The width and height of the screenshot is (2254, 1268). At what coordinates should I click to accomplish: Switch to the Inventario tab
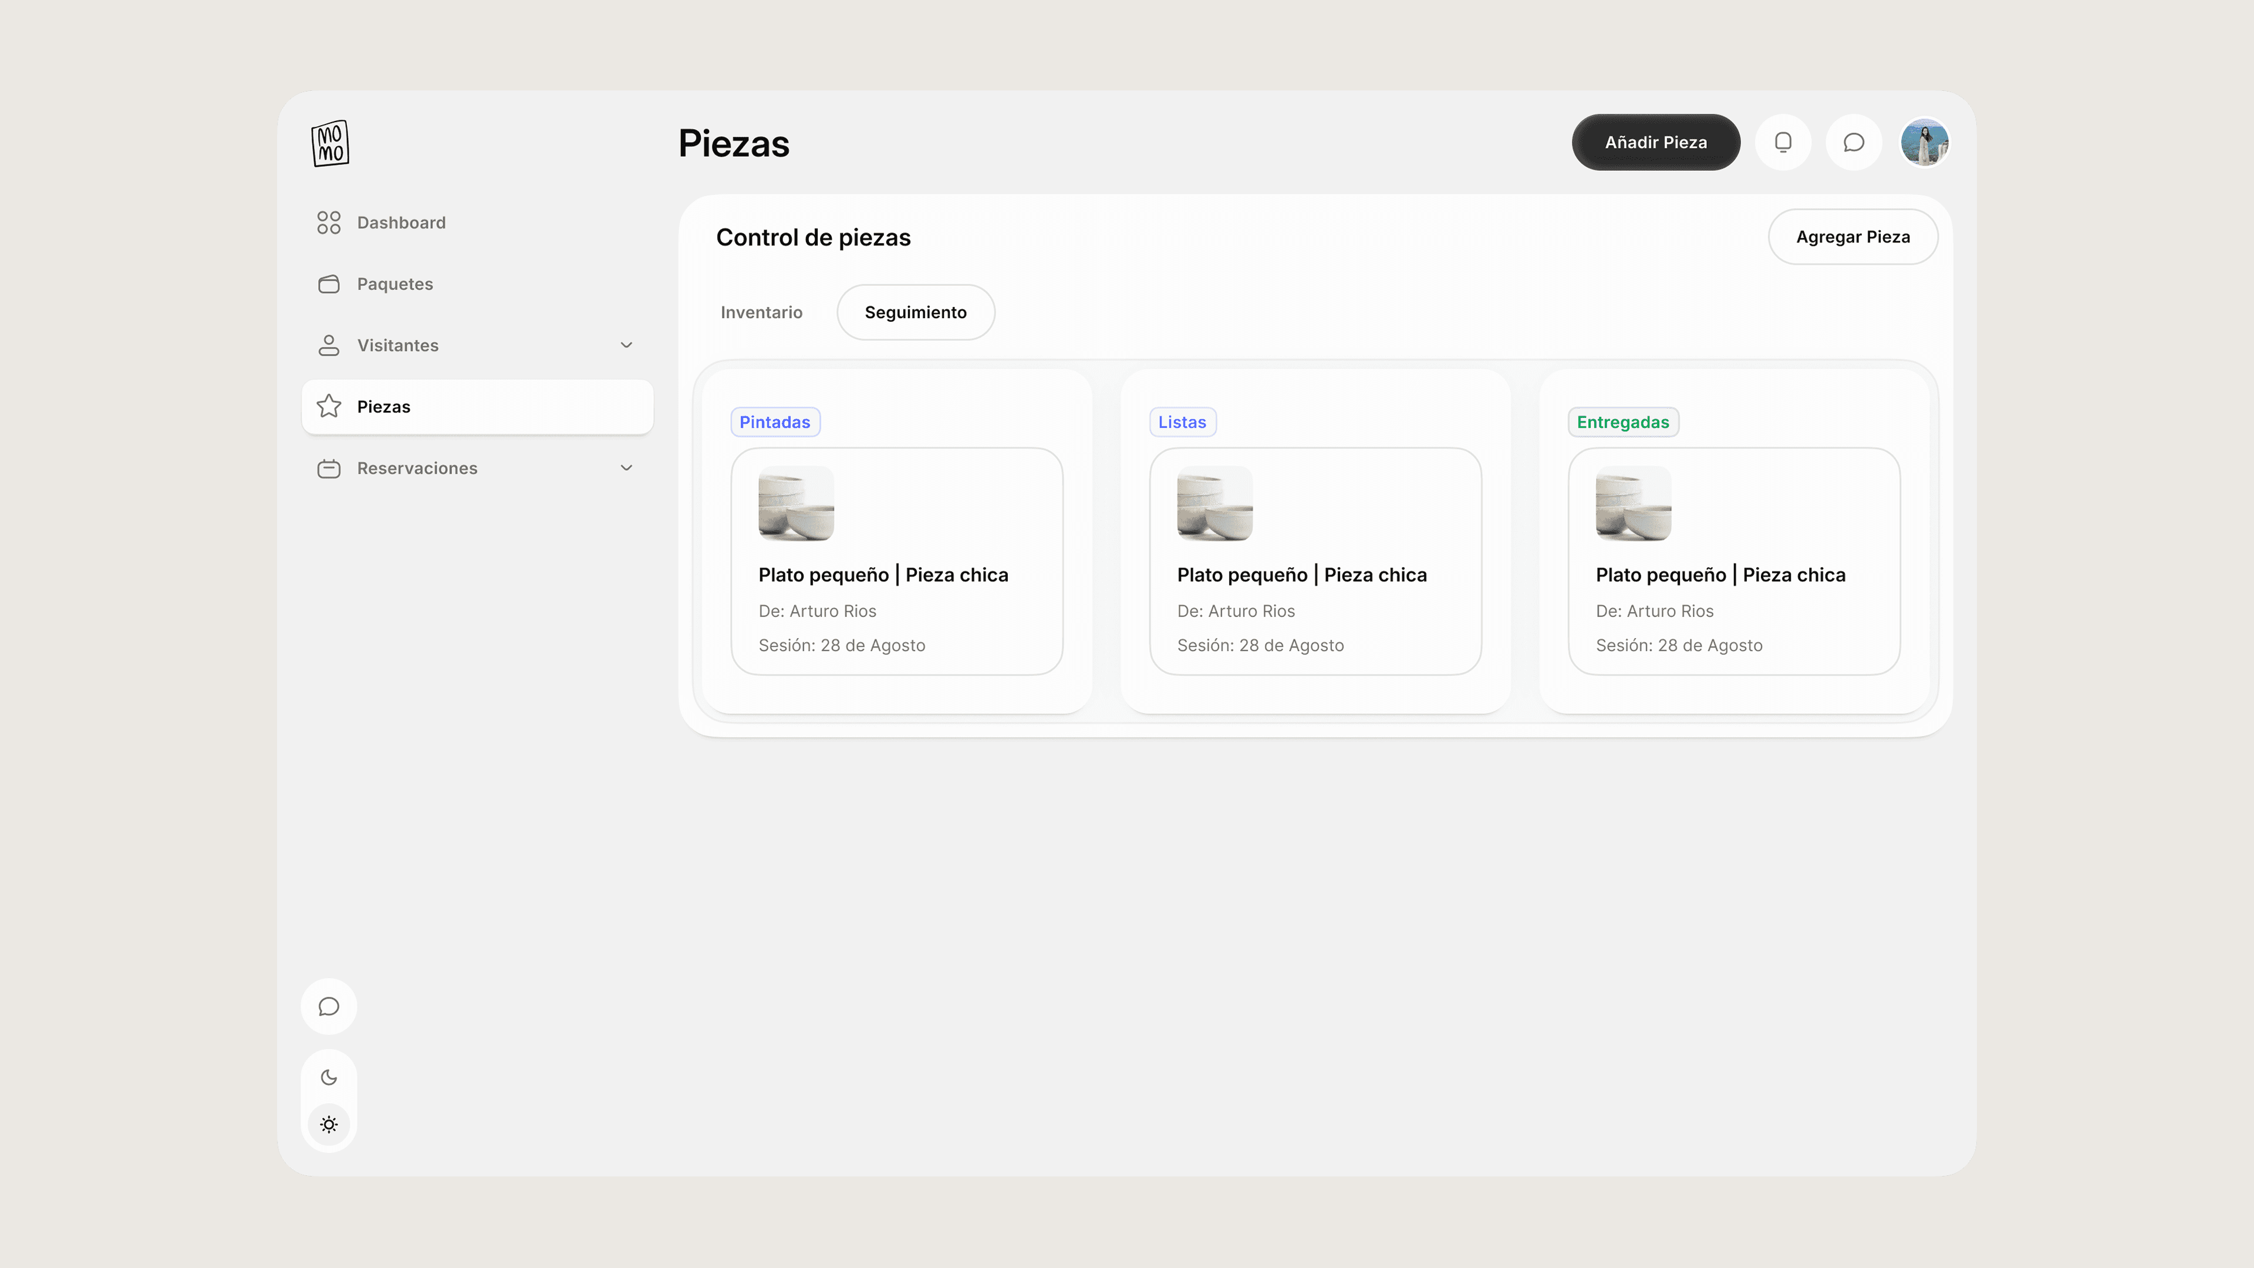click(x=761, y=312)
